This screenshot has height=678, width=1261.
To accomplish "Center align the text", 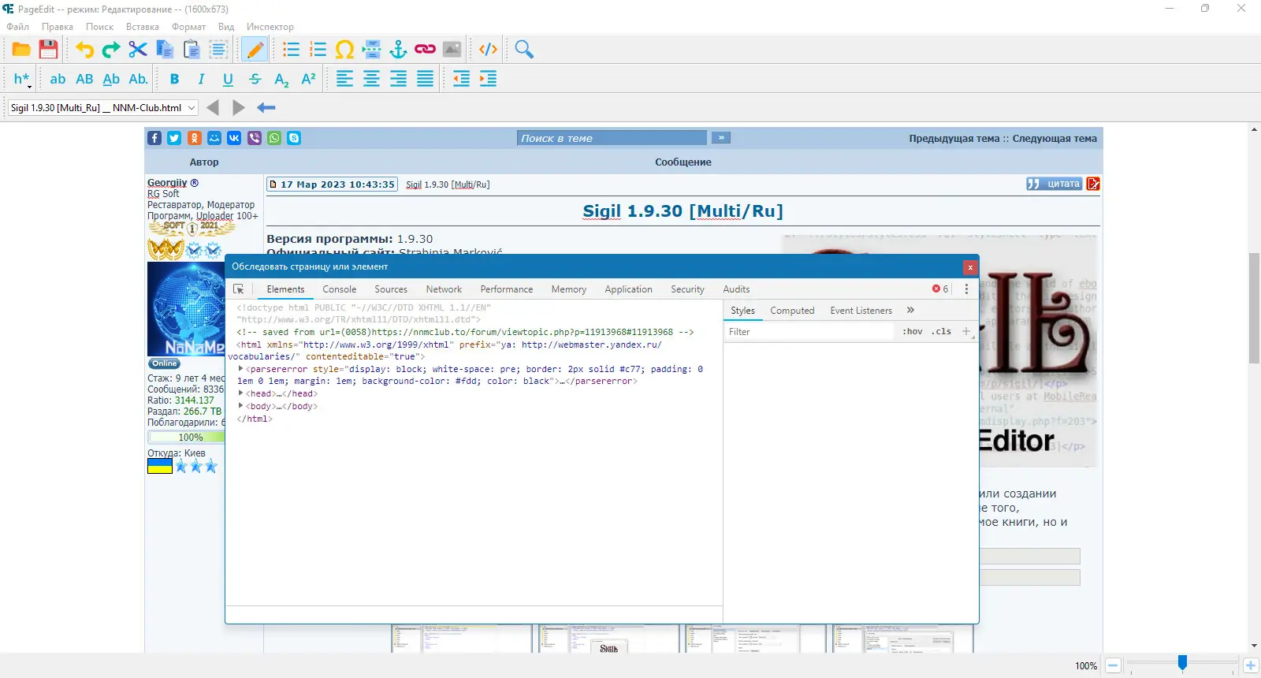I will coord(371,79).
